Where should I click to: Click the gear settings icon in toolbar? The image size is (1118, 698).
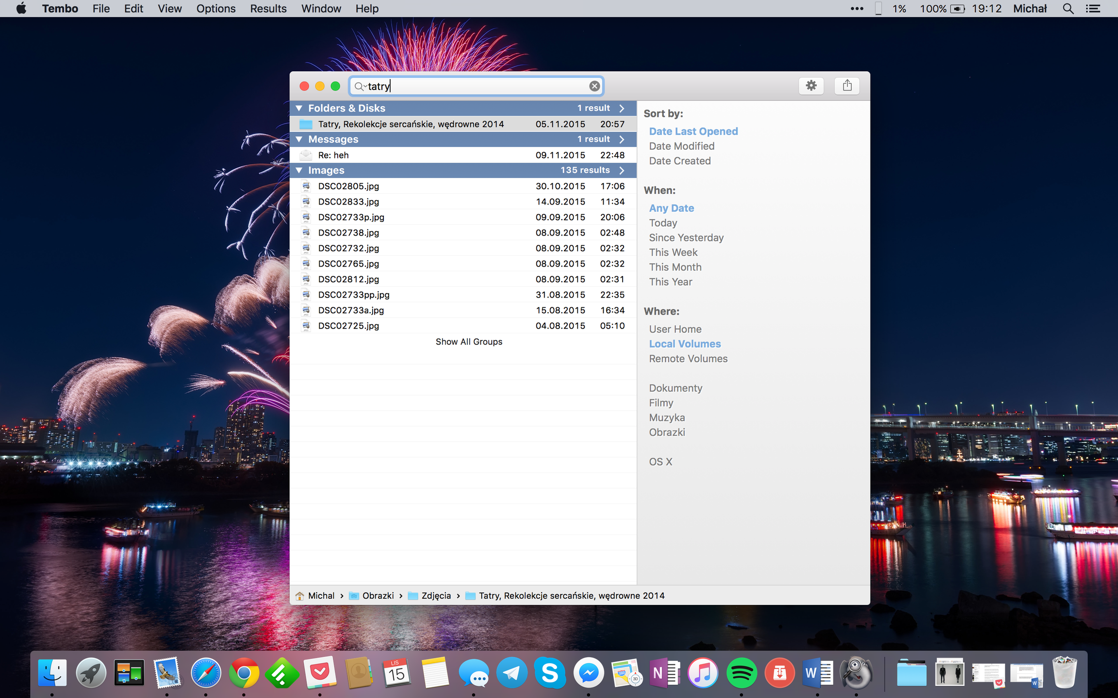[811, 86]
